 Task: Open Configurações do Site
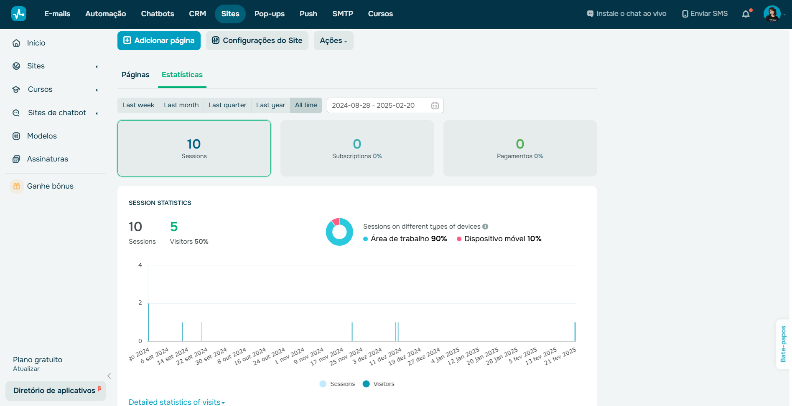pyautogui.click(x=257, y=40)
